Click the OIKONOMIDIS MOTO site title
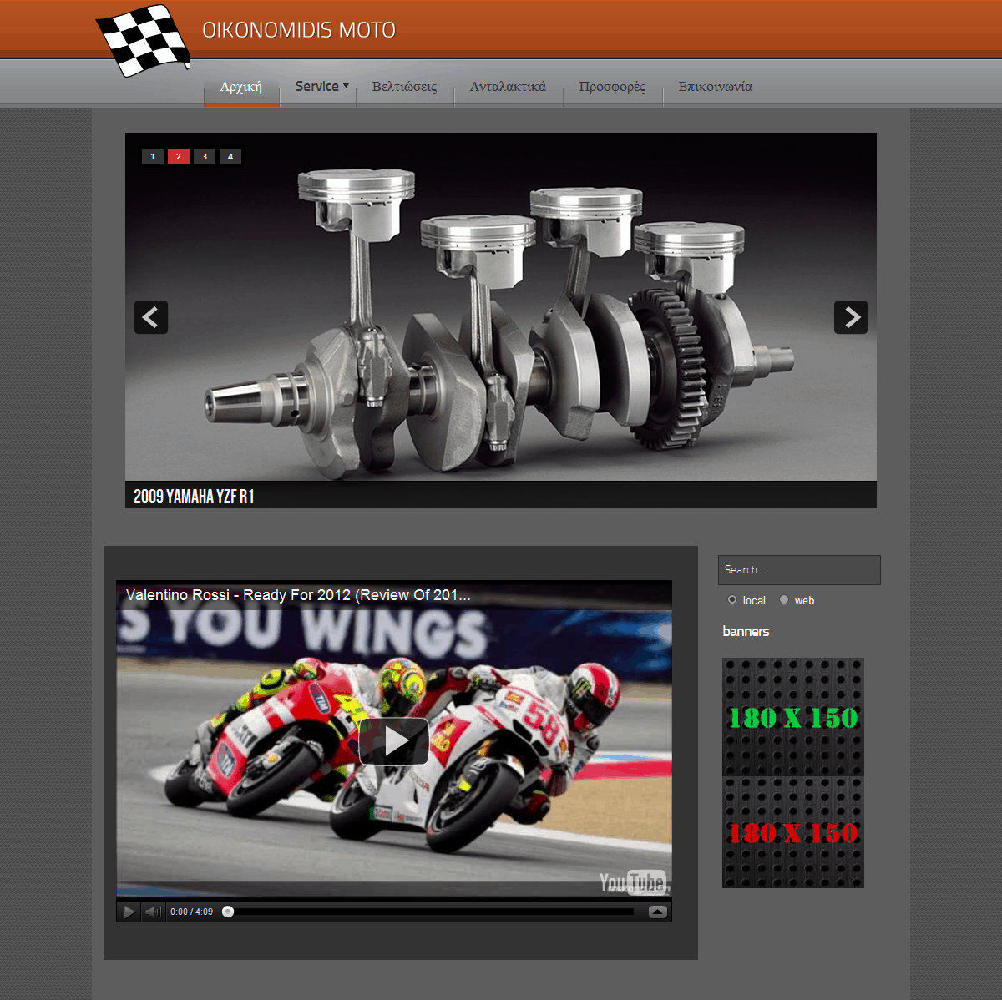The height and width of the screenshot is (1000, 1002). click(x=299, y=30)
